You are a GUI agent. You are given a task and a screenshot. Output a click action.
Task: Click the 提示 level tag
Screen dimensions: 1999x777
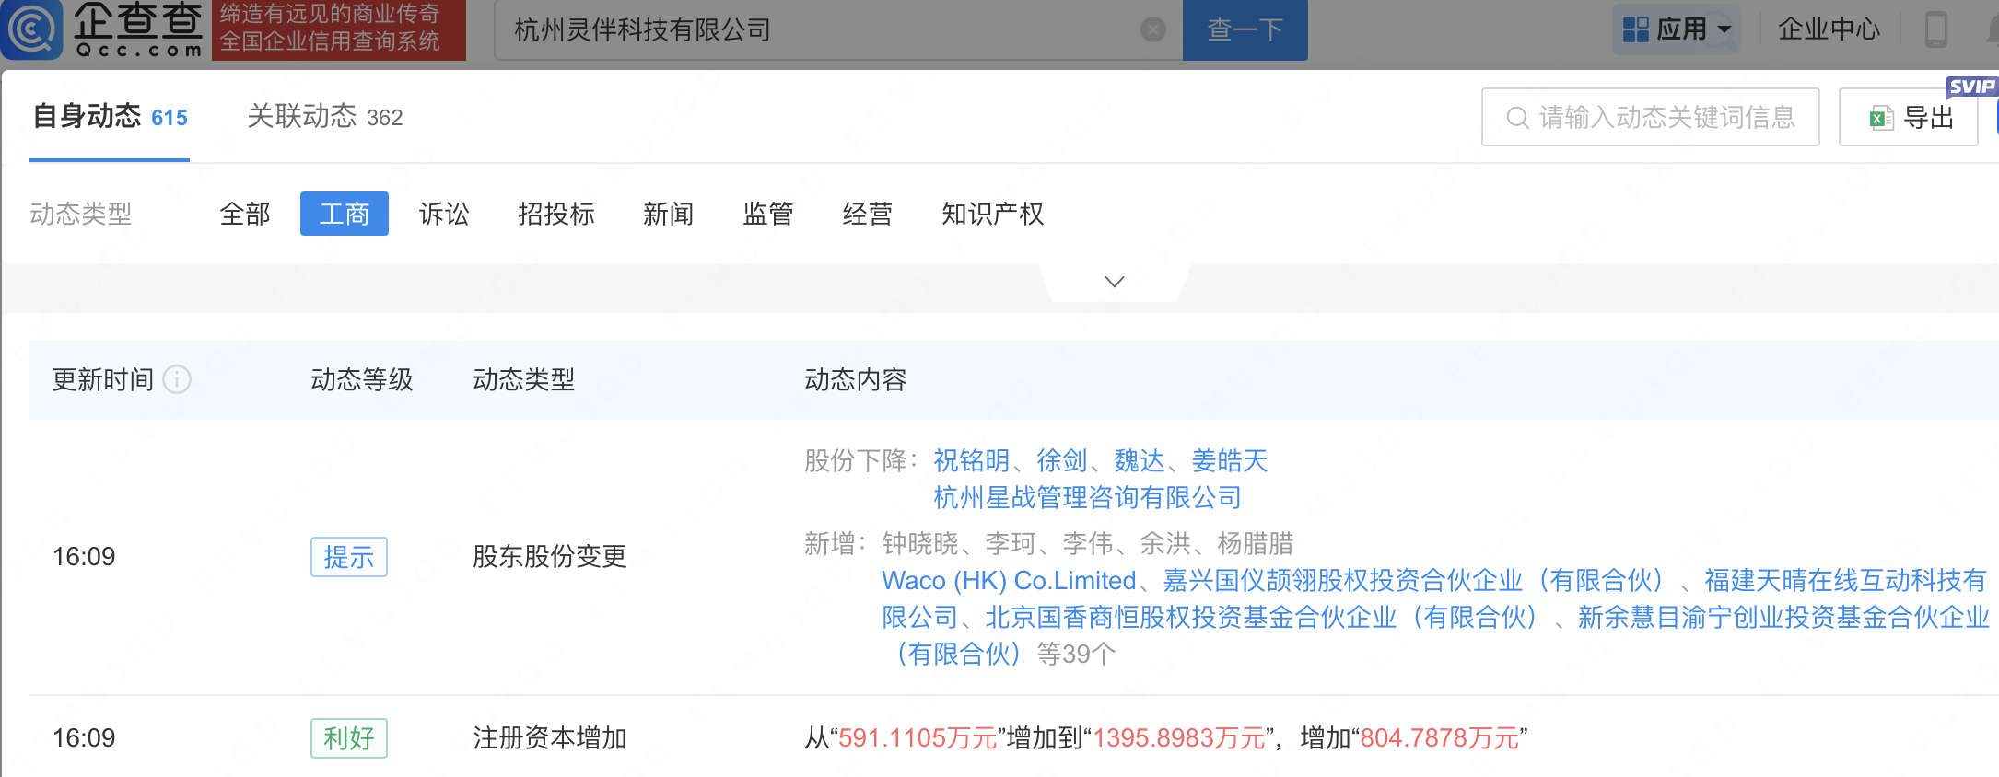[x=348, y=557]
